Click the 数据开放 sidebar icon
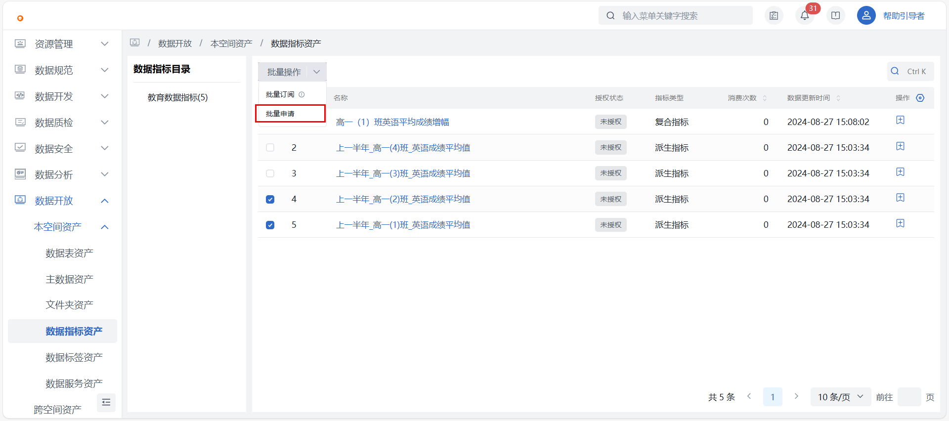Image resolution: width=949 pixels, height=421 pixels. point(20,200)
